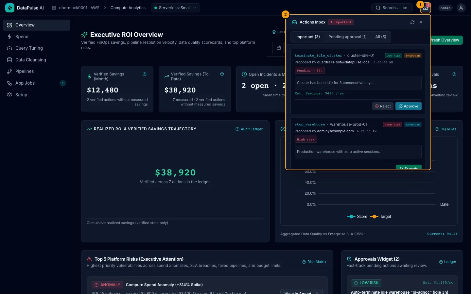This screenshot has width=471, height=294.
Task: Click the Admin role badge
Action: click(x=445, y=8)
